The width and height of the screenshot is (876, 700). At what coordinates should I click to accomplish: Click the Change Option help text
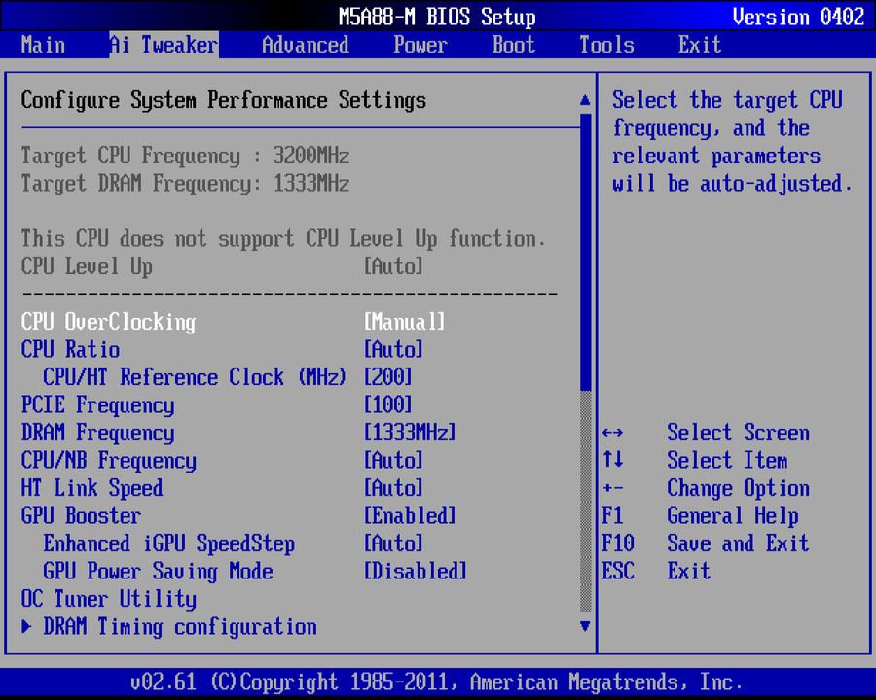pyautogui.click(x=738, y=488)
